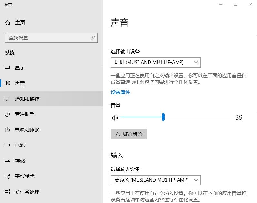The height and width of the screenshot is (203, 257).
Task: Click the storage drive icon for 存储
Action: (x=7, y=161)
